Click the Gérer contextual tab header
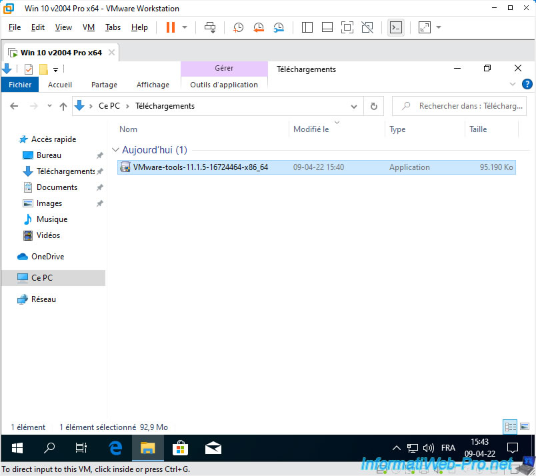The width and height of the screenshot is (536, 476). pos(224,69)
